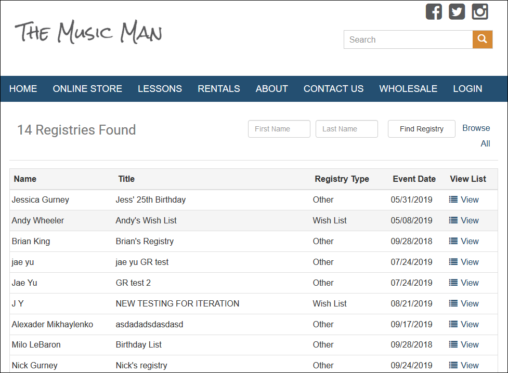The width and height of the screenshot is (508, 373).
Task: Open the Twitter social icon
Action: (x=457, y=11)
